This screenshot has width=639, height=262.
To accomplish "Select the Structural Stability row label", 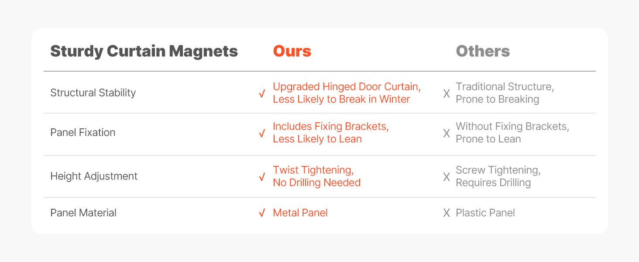I will pos(93,93).
